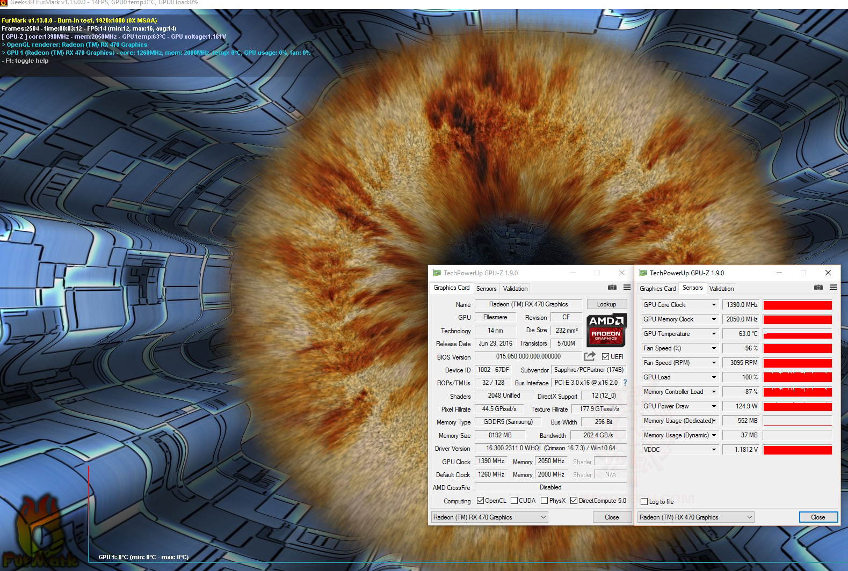
Task: Click the Shaders 2048 Unified field
Action: [x=504, y=396]
